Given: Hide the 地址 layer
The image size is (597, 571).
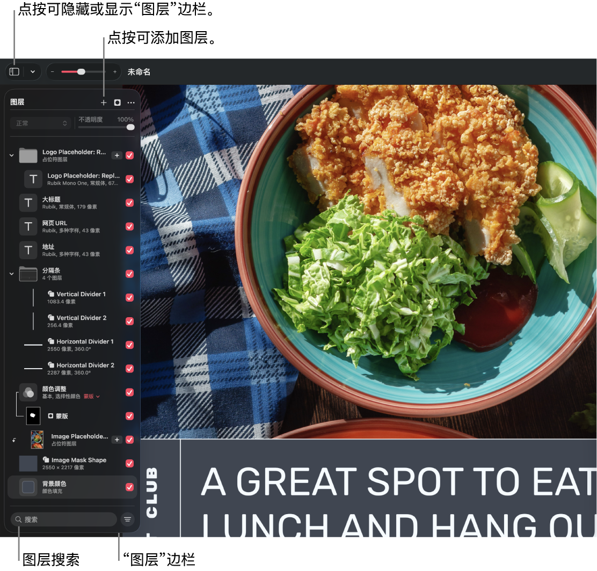Looking at the screenshot, I should (130, 250).
